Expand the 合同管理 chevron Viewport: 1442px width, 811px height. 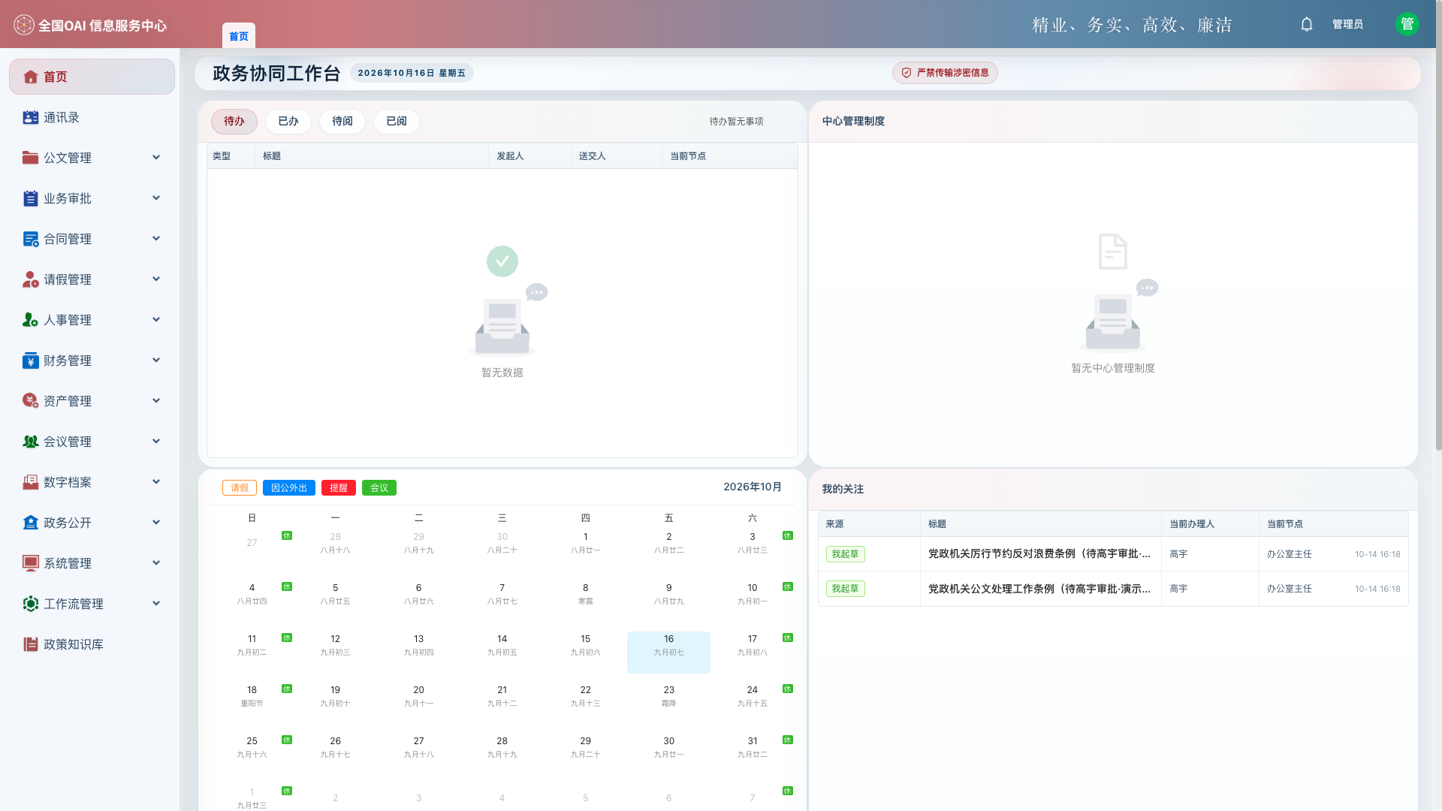click(156, 239)
